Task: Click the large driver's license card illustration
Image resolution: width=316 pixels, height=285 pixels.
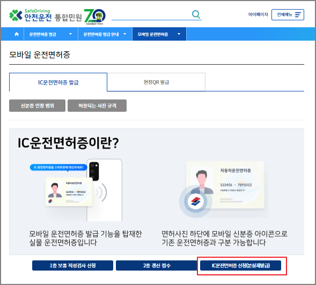Action: click(x=225, y=185)
